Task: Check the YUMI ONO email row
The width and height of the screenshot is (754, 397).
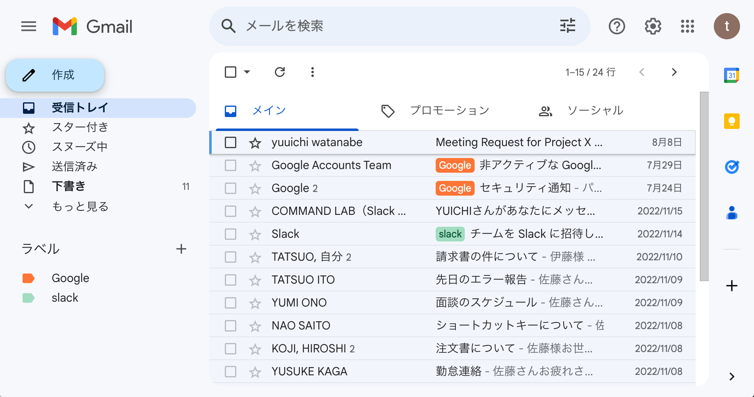Action: click(x=231, y=303)
